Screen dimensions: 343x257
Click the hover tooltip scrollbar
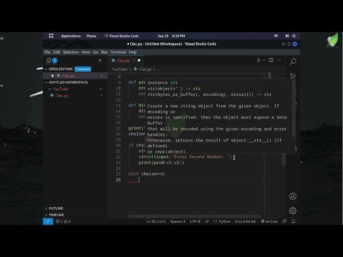coord(294,109)
